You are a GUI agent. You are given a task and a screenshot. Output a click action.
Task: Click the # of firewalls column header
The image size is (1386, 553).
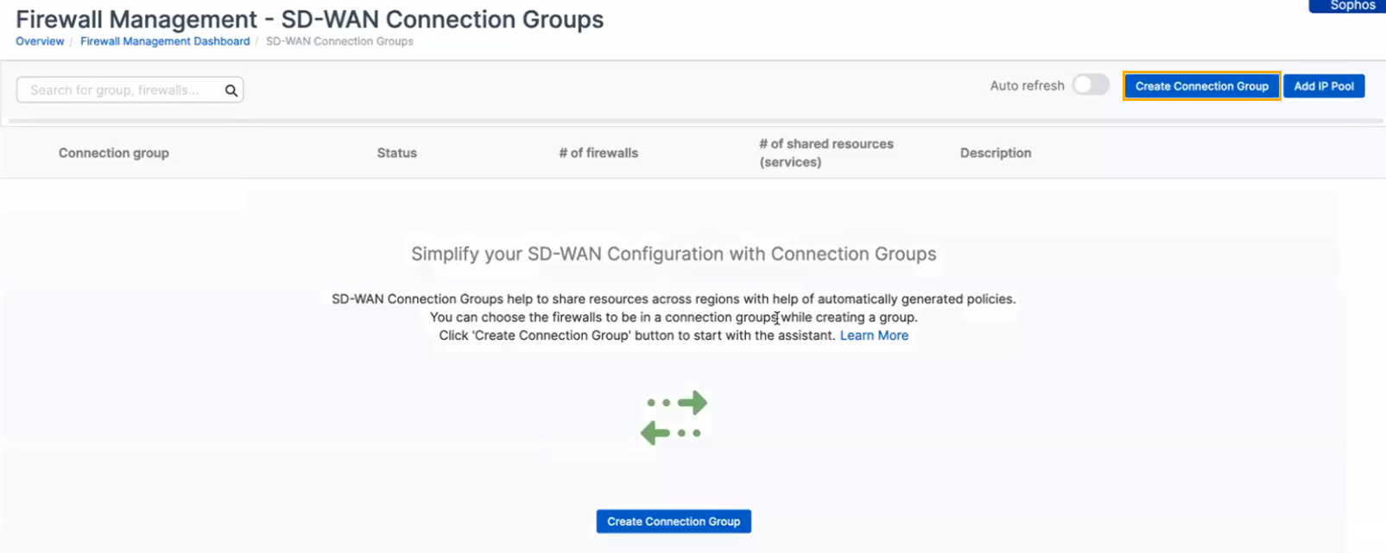click(x=598, y=153)
